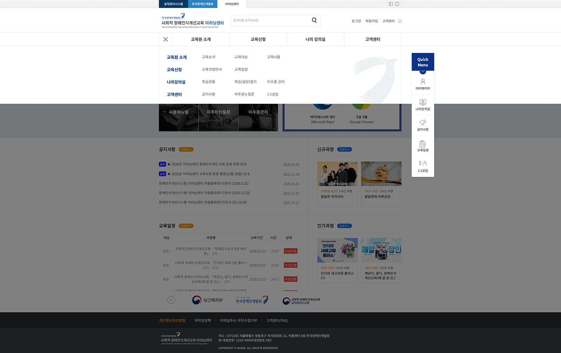Click 더보기 next to 공지사항
This screenshot has width=561, height=353.
point(186,150)
